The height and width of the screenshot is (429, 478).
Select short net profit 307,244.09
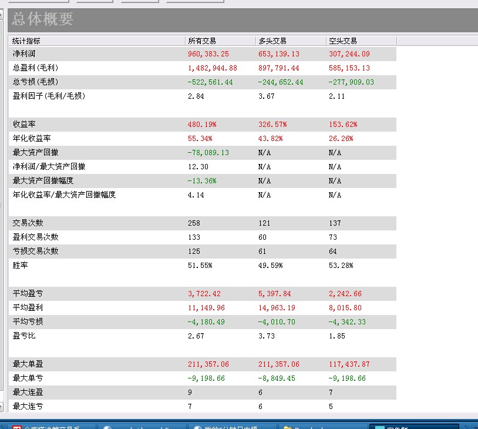(x=349, y=54)
